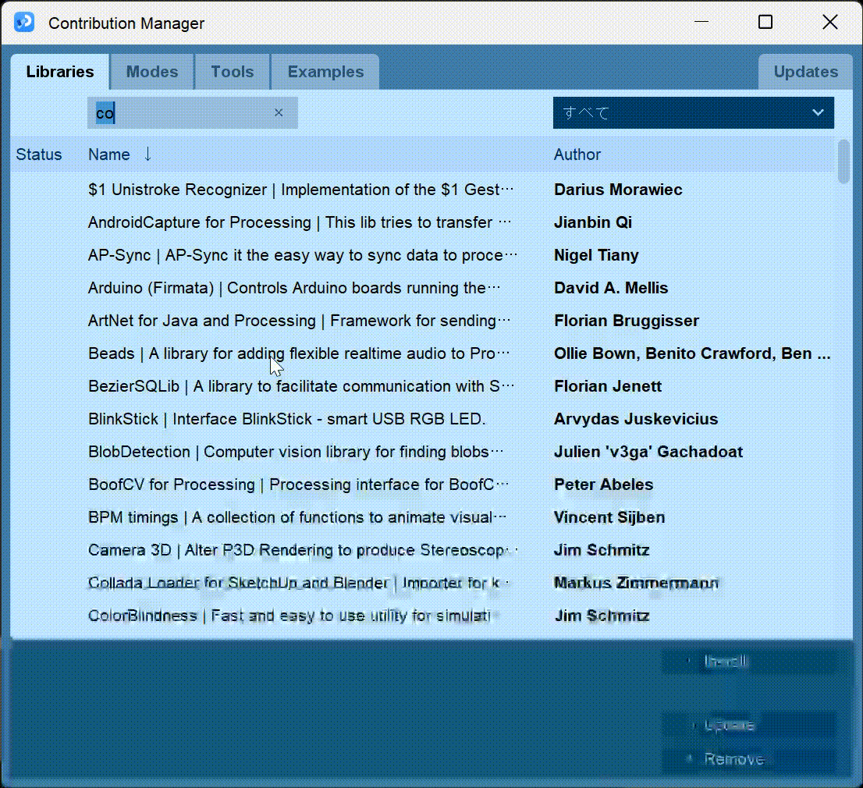Clear the search filter with the x icon
This screenshot has width=863, height=788.
[279, 113]
